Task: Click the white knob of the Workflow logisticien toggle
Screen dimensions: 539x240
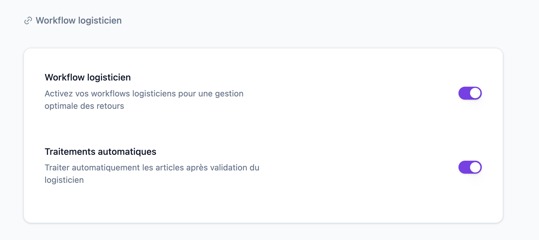Action: pos(475,93)
